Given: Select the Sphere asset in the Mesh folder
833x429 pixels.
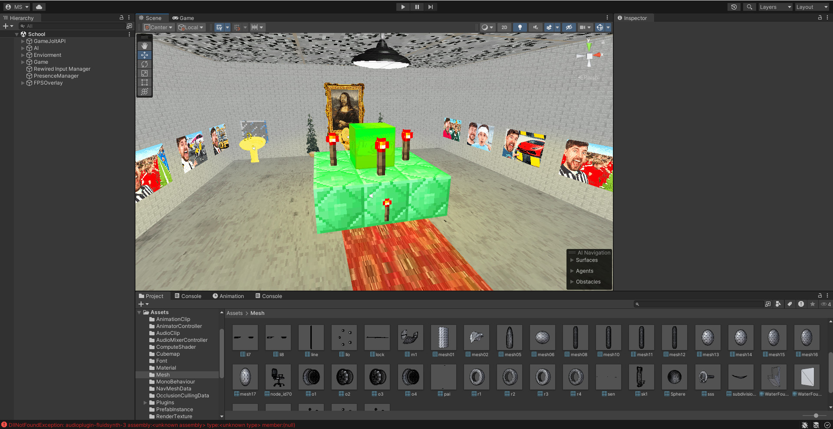Looking at the screenshot, I should [674, 377].
